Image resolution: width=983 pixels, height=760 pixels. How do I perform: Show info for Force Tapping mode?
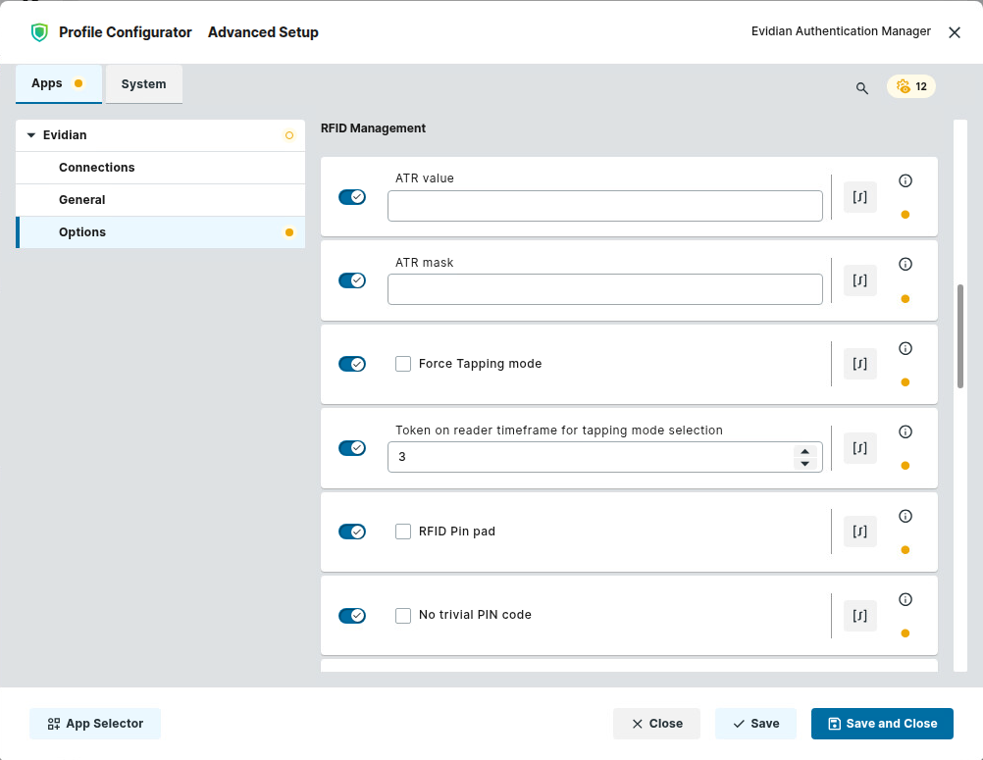905,348
